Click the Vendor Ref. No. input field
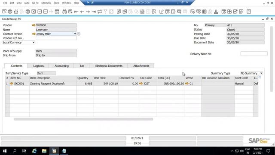 (x=56, y=38)
